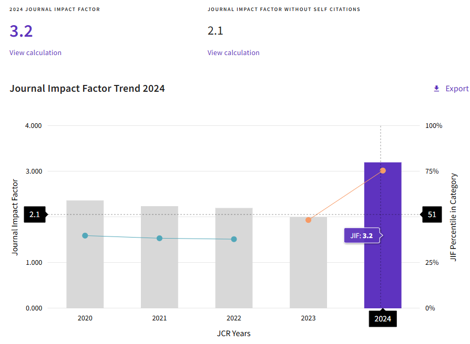The width and height of the screenshot is (470, 344).
Task: Click the black 2024 year axis label
Action: coord(383,318)
